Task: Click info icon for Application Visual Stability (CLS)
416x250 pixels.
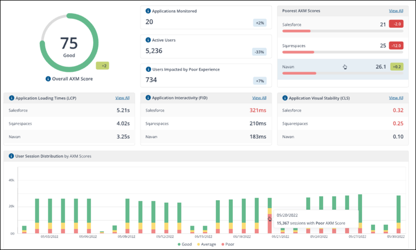Action: click(285, 98)
